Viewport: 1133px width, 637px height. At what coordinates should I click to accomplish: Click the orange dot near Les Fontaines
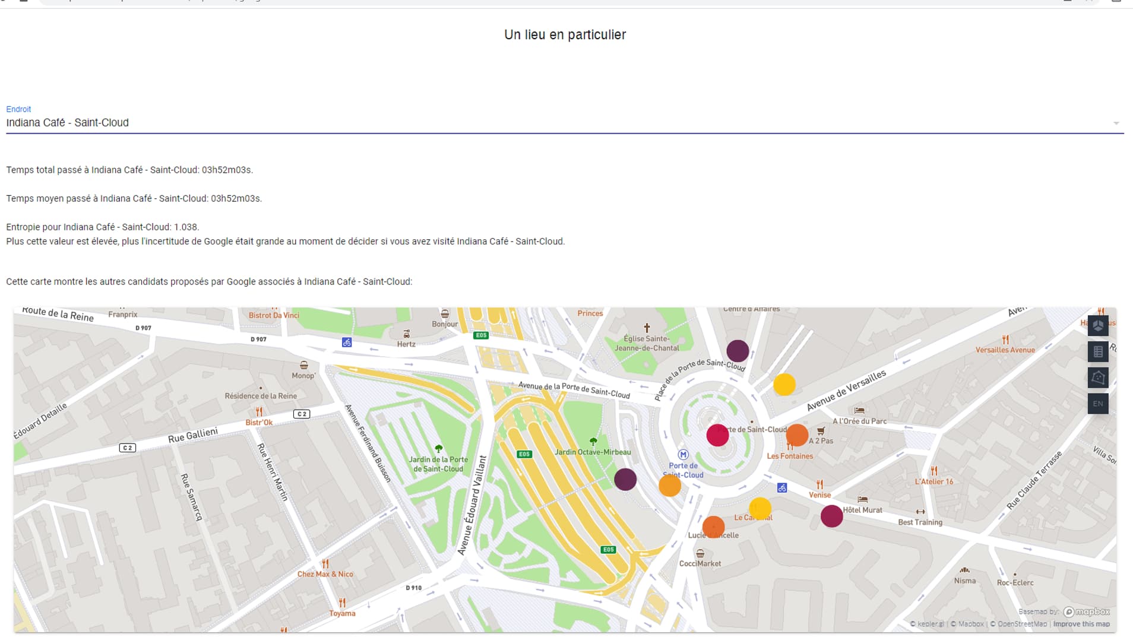coord(797,435)
